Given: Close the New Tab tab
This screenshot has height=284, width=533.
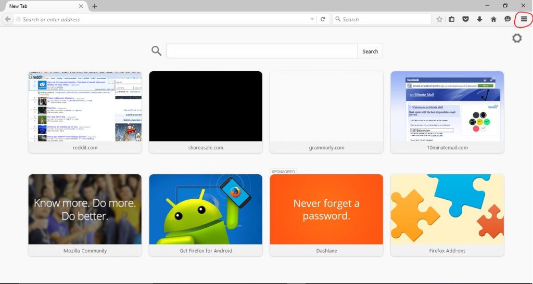Looking at the screenshot, I should 81,6.
